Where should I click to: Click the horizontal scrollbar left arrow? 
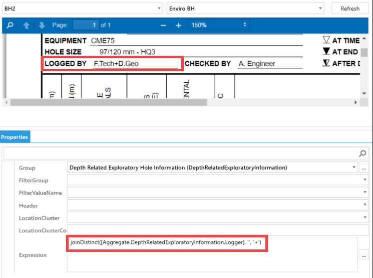point(7,102)
